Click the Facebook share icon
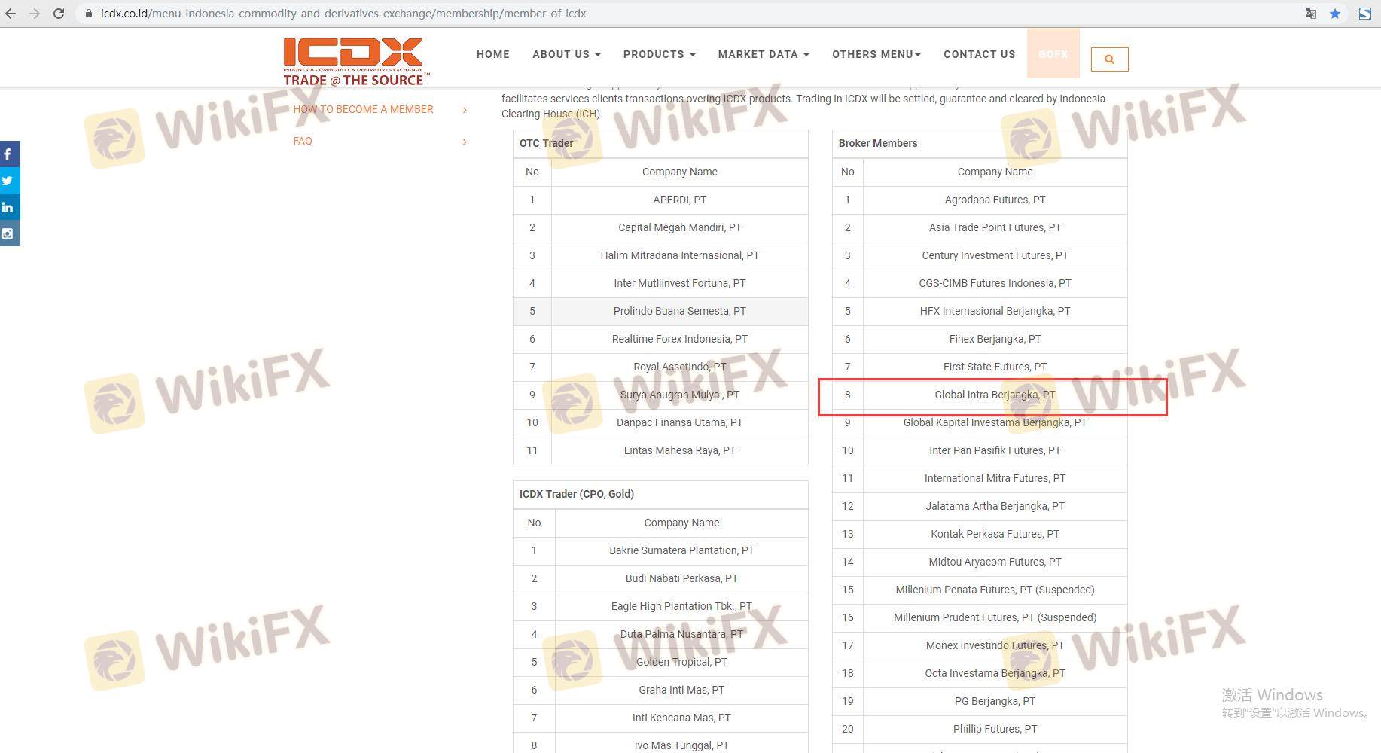Viewport: 1381px width, 753px height. tap(8, 154)
